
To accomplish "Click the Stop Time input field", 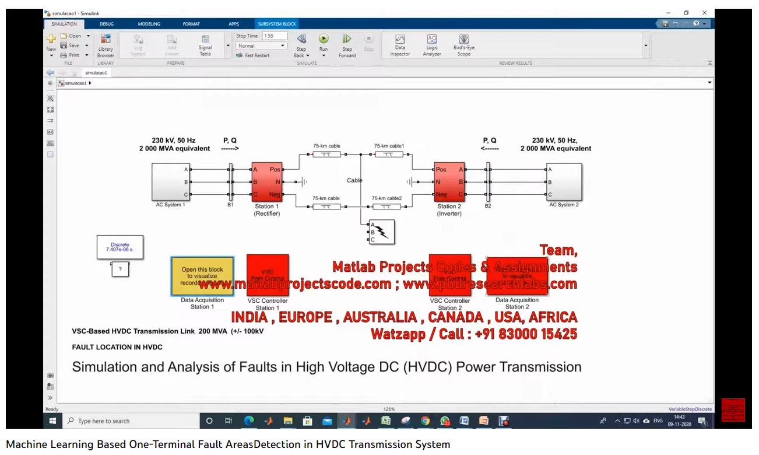I will click(x=274, y=36).
